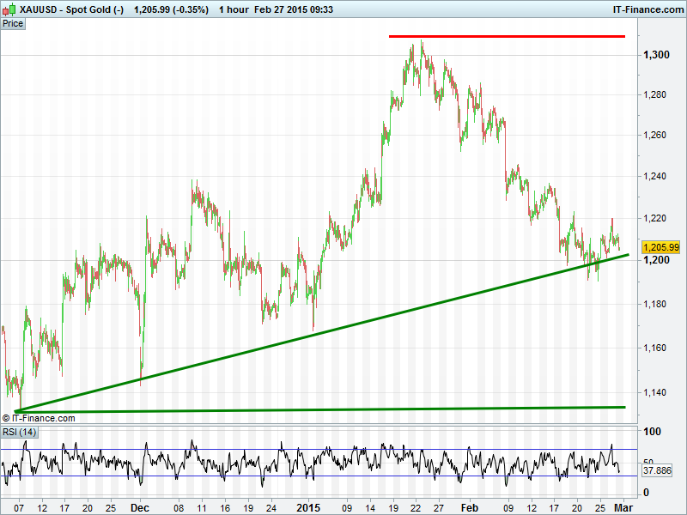Click the 'Dec' date axis label
The width and height of the screenshot is (687, 515).
[x=140, y=508]
